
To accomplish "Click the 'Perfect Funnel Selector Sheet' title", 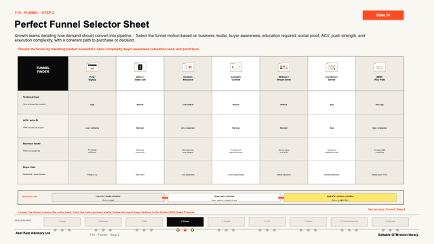I will (82, 24).
